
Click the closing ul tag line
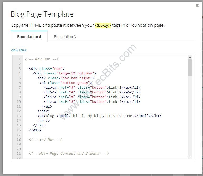click(x=47, y=106)
